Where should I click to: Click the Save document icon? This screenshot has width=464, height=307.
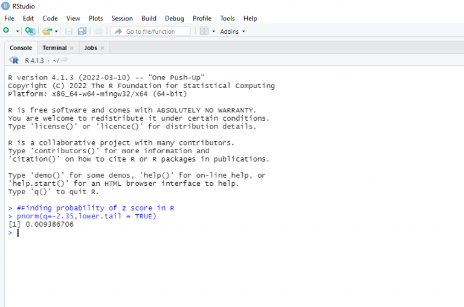69,31
